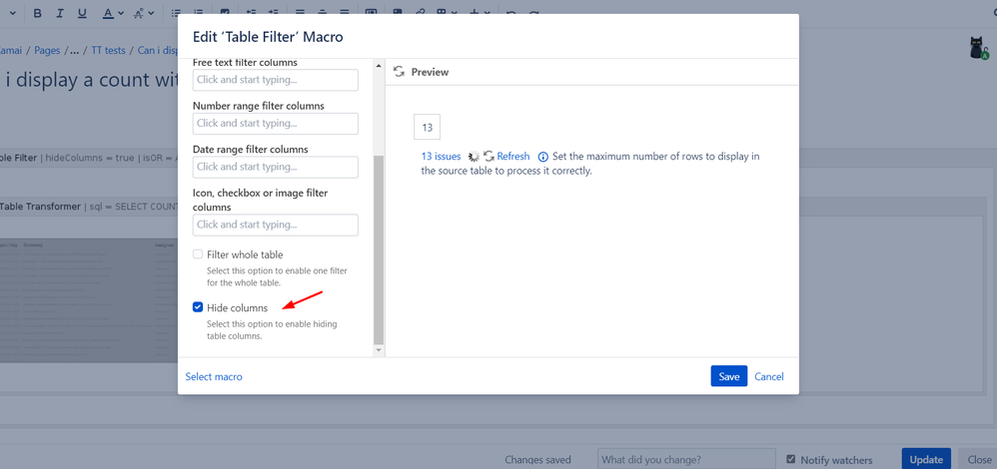
Task: Click the Number range filter columns field
Action: [276, 124]
